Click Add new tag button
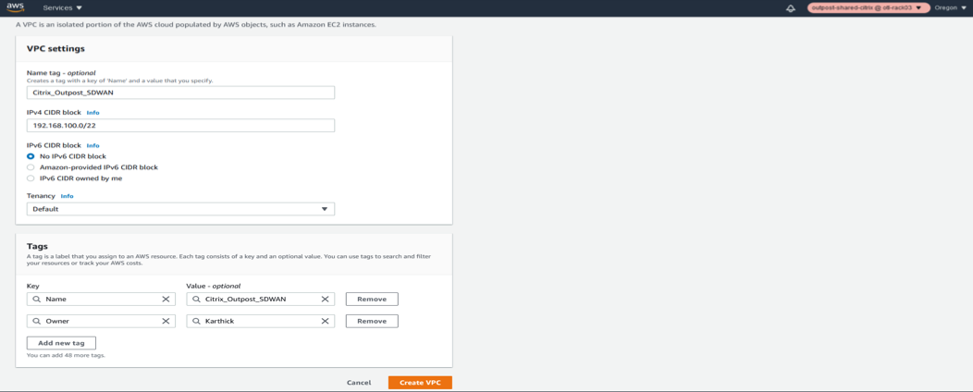Screen dimensions: 973x392 pos(61,343)
